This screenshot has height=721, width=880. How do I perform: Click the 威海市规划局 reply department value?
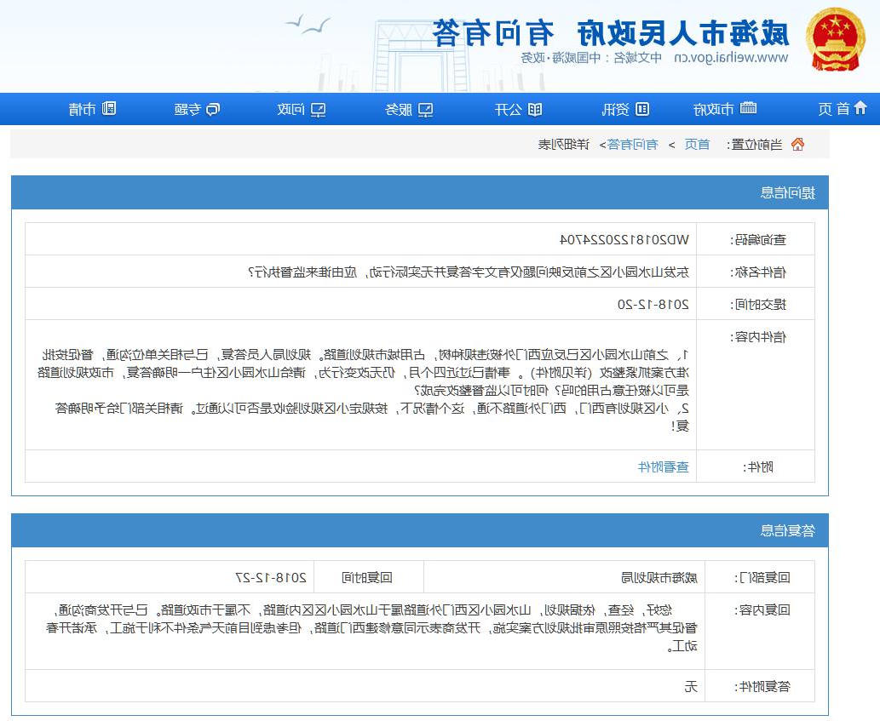pos(659,577)
